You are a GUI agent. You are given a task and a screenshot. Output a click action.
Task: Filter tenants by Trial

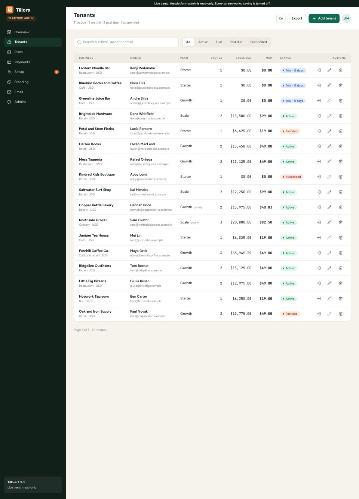(219, 42)
